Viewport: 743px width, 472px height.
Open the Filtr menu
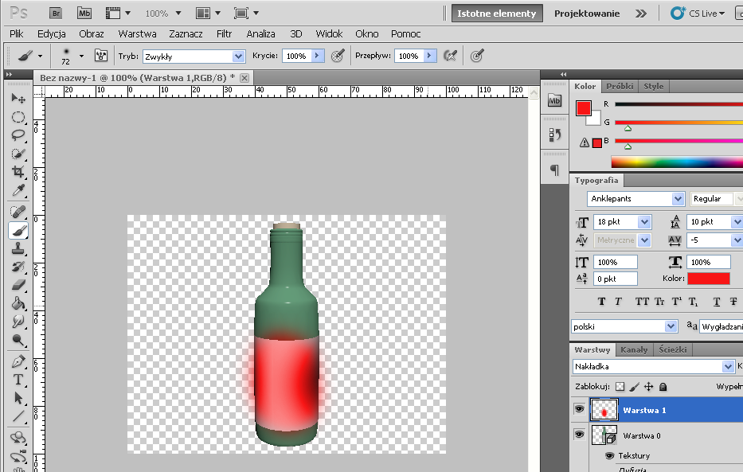pyautogui.click(x=224, y=34)
